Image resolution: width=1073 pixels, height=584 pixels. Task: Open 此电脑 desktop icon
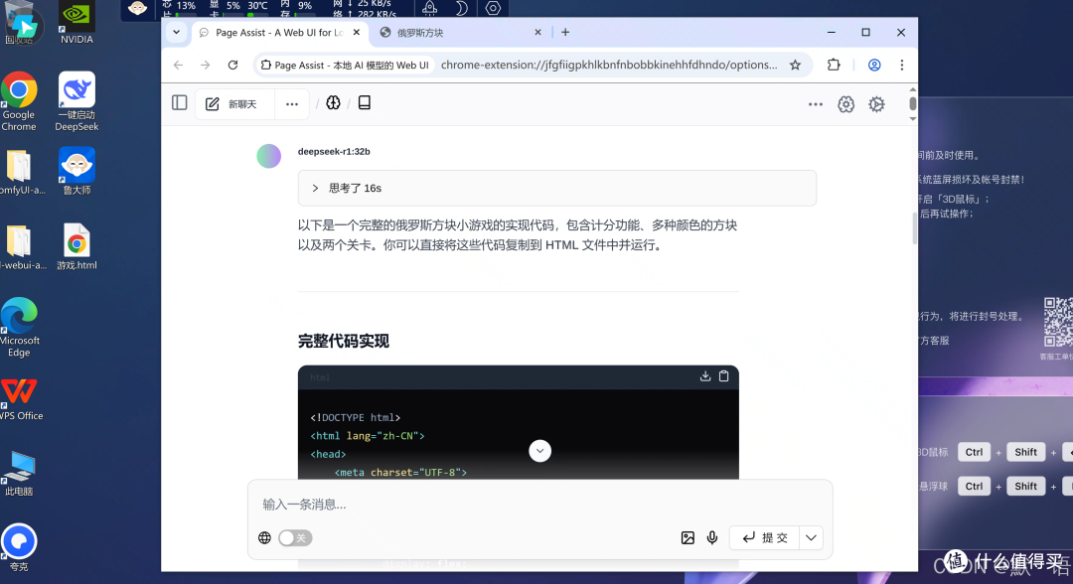[19, 473]
